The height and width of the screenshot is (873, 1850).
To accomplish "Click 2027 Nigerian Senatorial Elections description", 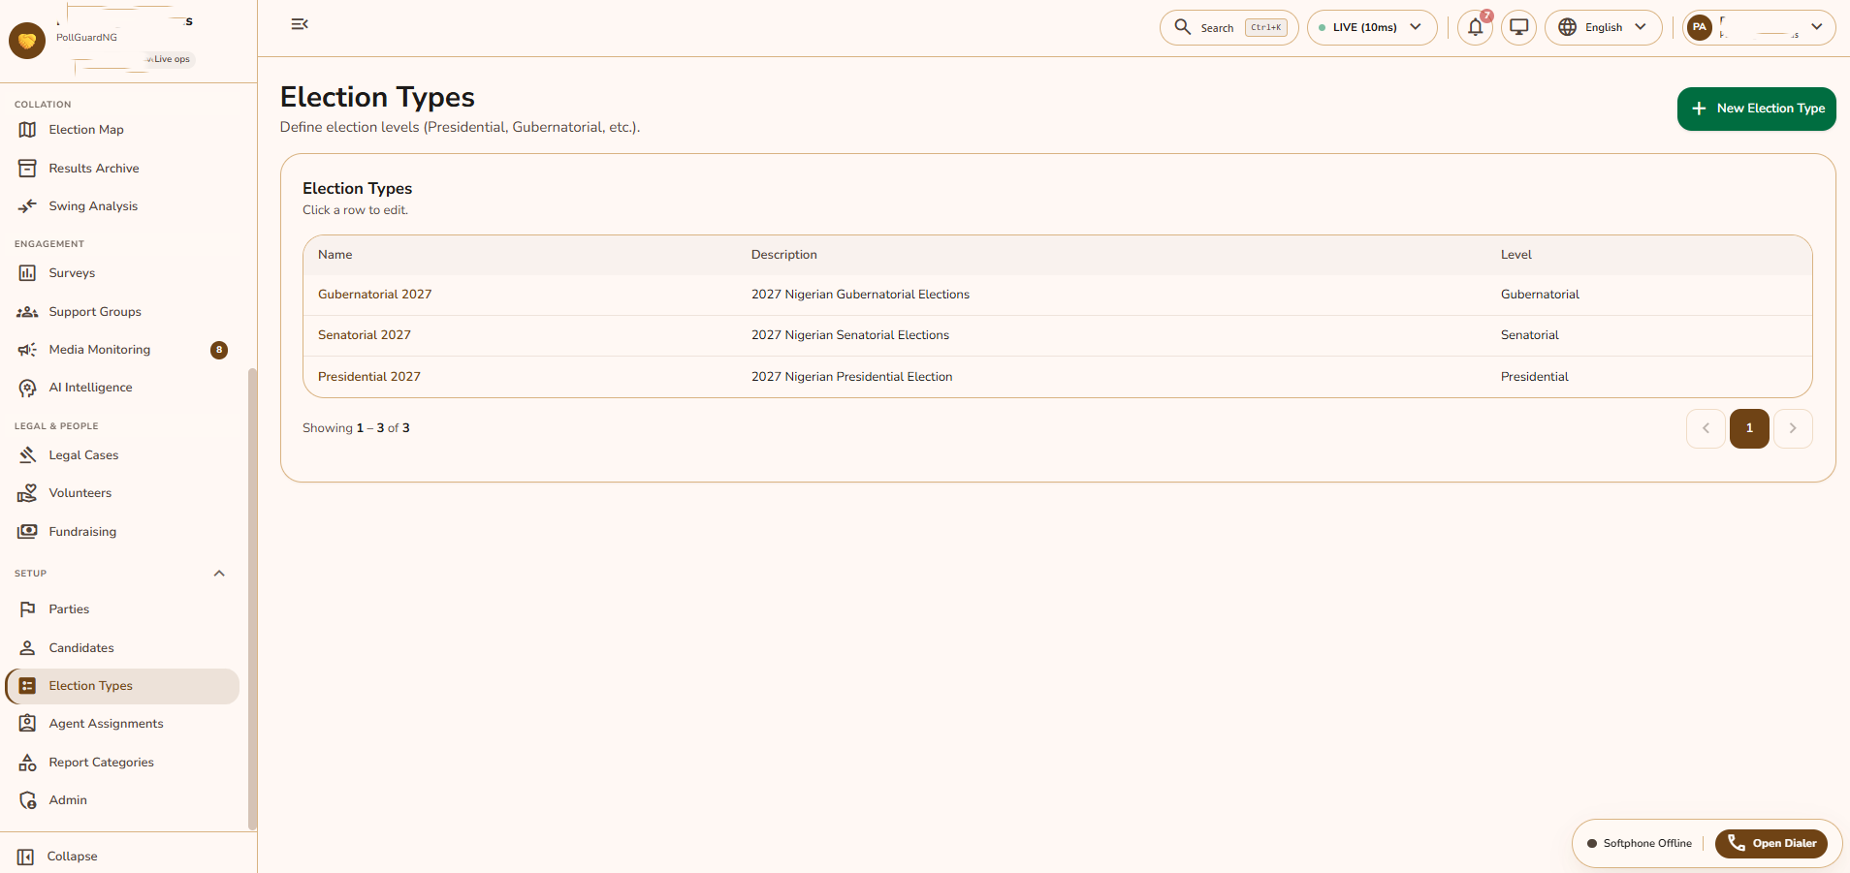I will click(x=850, y=335).
